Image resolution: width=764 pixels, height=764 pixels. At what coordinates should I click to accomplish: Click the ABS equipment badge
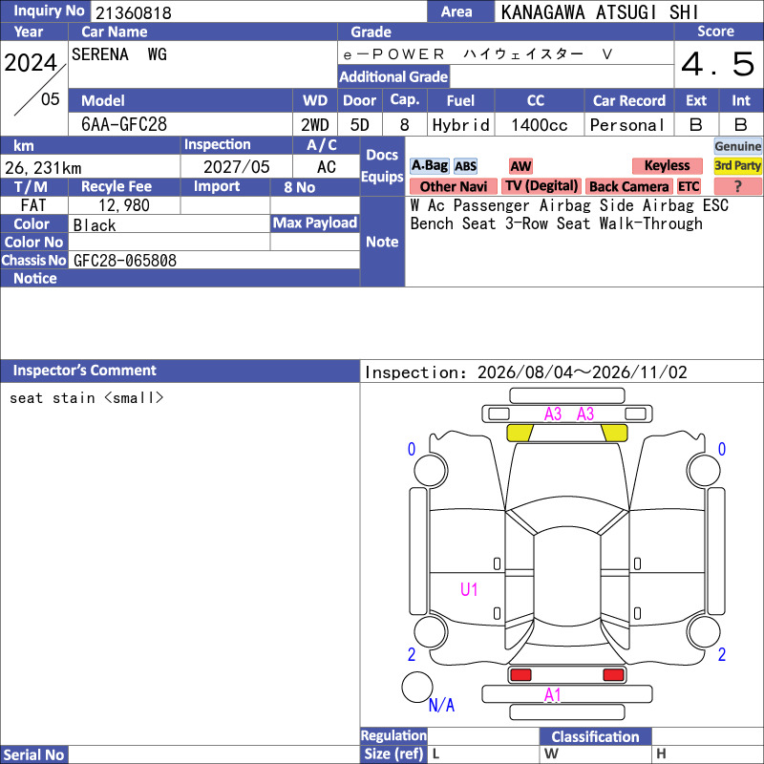465,166
